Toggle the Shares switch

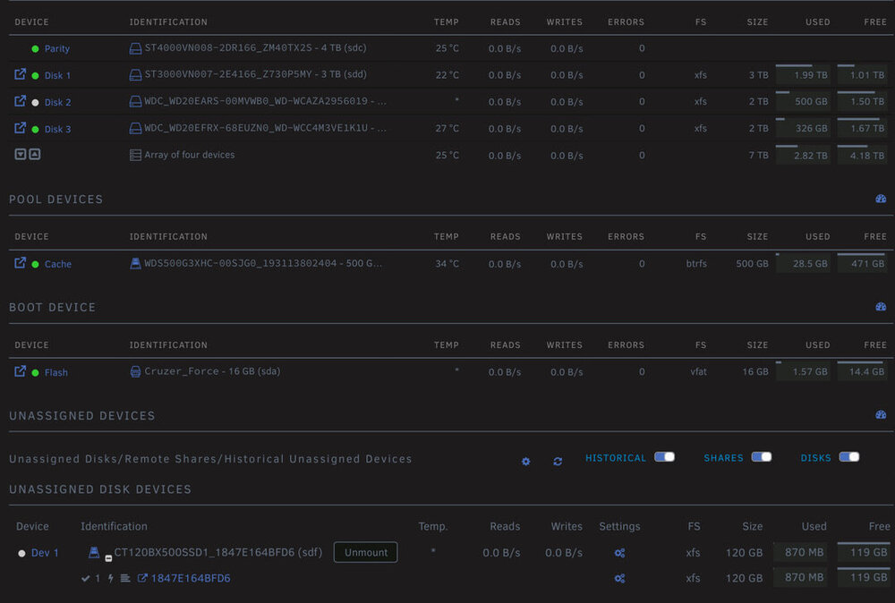coord(762,457)
